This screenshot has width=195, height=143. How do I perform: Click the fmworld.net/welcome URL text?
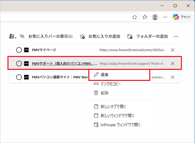133,50
